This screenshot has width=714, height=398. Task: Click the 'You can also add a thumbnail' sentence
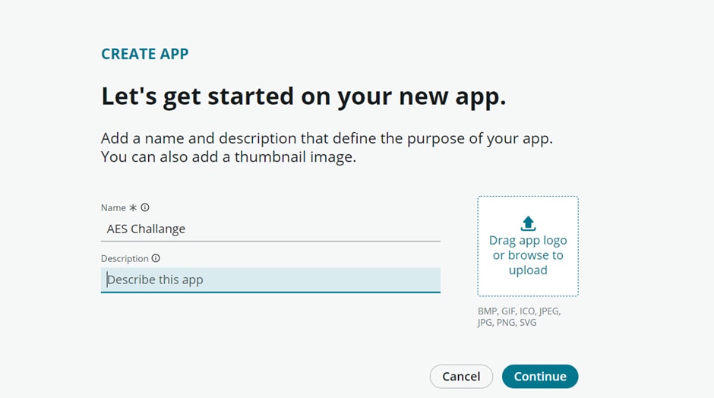coord(228,156)
